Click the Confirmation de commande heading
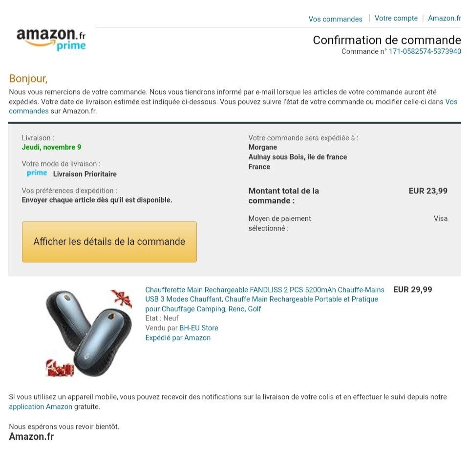Screen dimensions: 469x450 point(386,40)
